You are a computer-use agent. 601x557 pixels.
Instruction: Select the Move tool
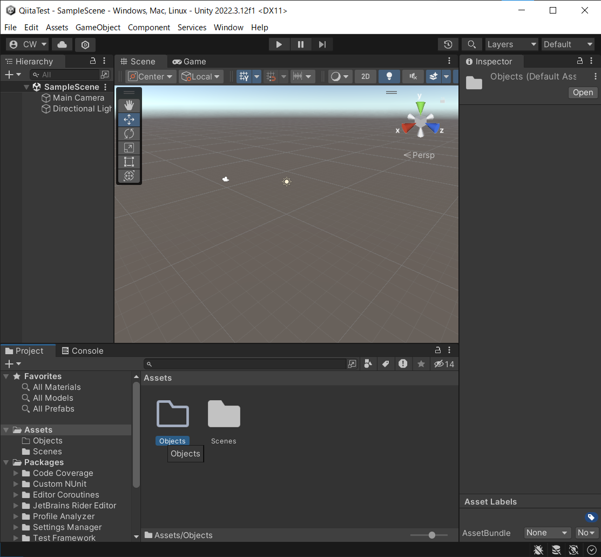pyautogui.click(x=129, y=120)
